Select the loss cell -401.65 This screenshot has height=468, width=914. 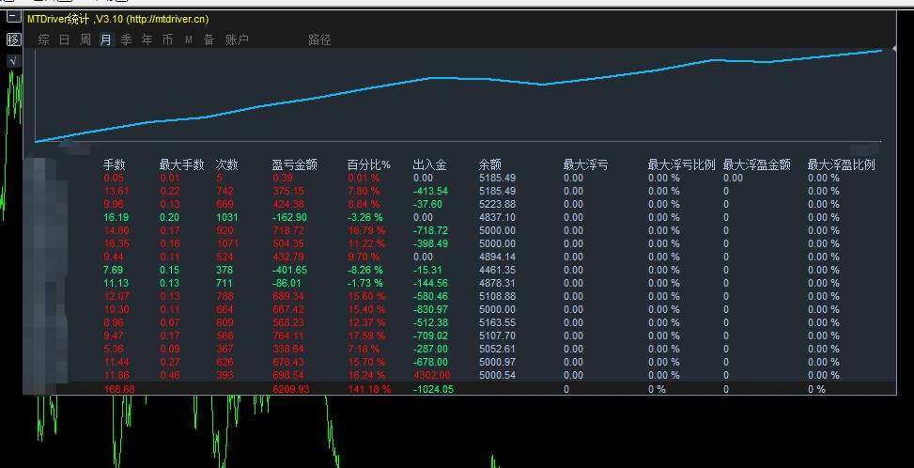coord(289,270)
